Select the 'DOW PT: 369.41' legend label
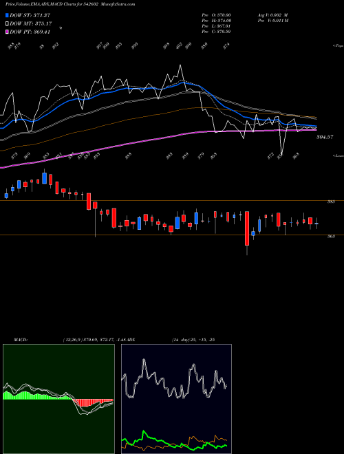 [30, 32]
